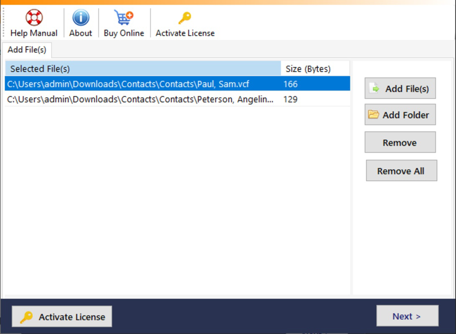Click the Remove All button

[401, 171]
